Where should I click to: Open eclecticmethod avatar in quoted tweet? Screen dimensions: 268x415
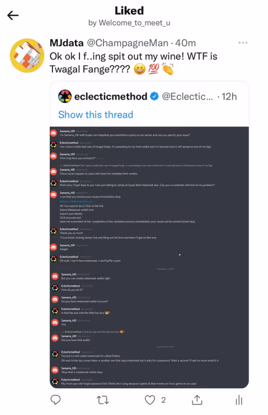coord(65,96)
